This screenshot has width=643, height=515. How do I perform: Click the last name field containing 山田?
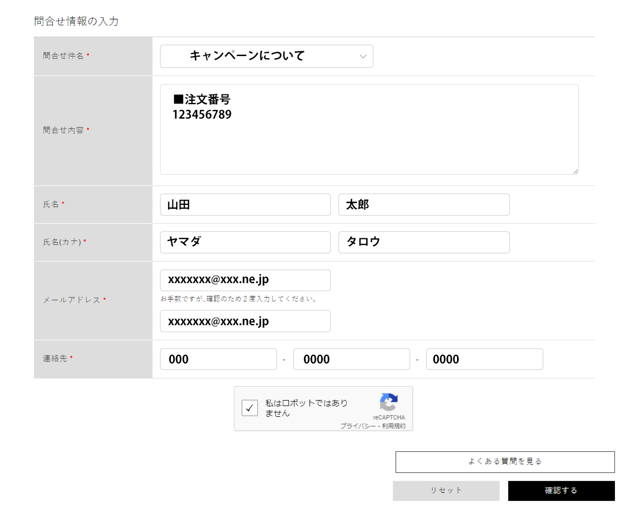pos(245,204)
